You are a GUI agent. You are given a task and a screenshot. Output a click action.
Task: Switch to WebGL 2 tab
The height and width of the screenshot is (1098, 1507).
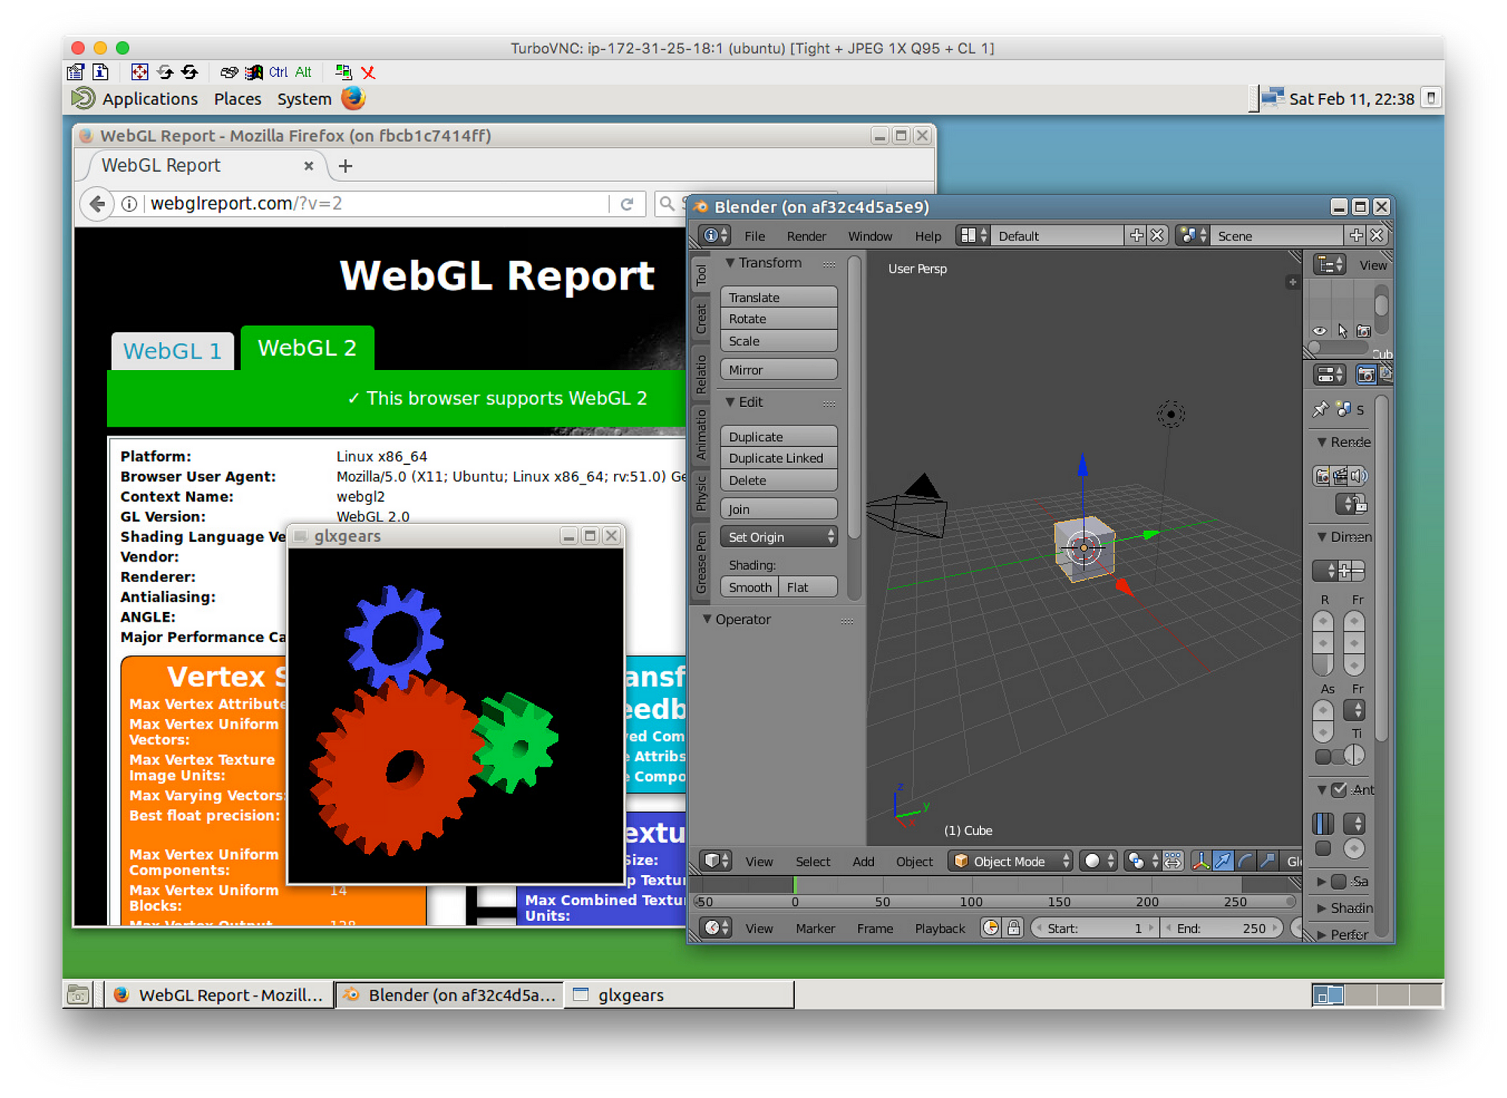(x=307, y=348)
